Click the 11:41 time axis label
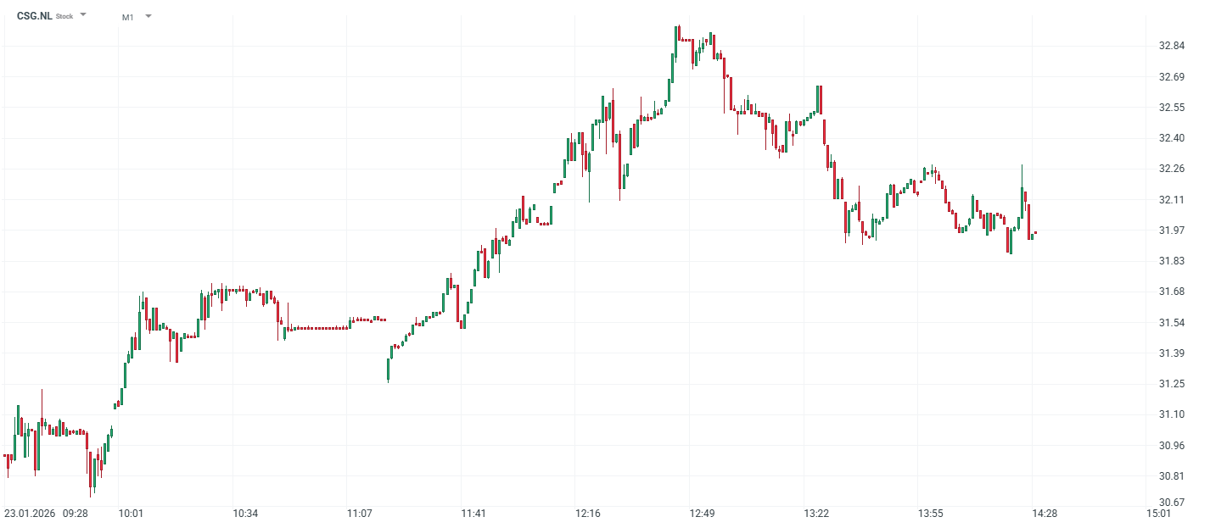1210x528 pixels. point(473,514)
